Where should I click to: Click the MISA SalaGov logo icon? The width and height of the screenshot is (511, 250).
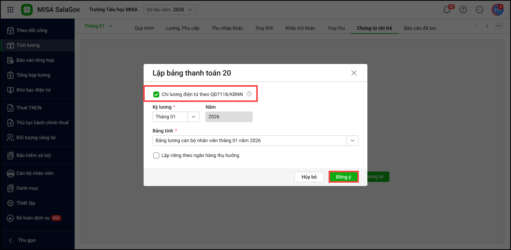(x=27, y=10)
